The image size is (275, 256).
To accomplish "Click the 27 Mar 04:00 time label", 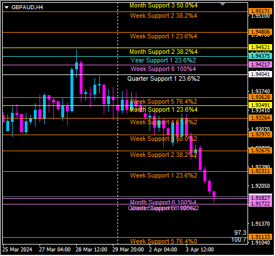I will tap(55, 250).
